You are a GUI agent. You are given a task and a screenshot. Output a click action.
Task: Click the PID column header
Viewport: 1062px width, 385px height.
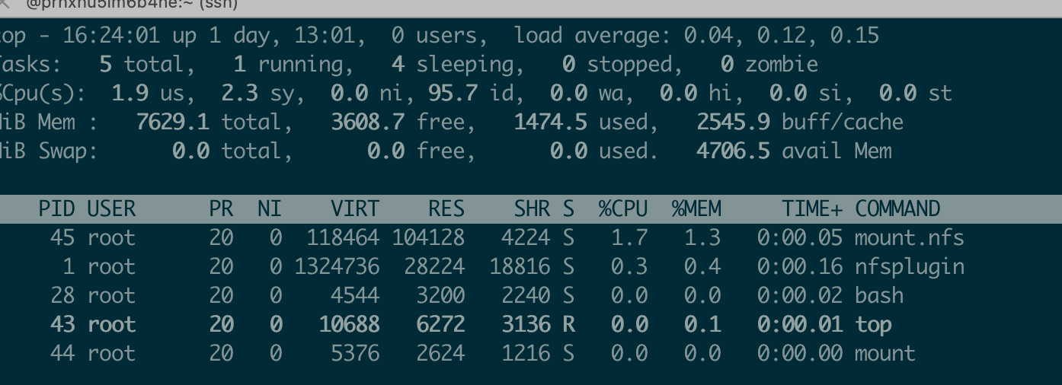pyautogui.click(x=56, y=208)
